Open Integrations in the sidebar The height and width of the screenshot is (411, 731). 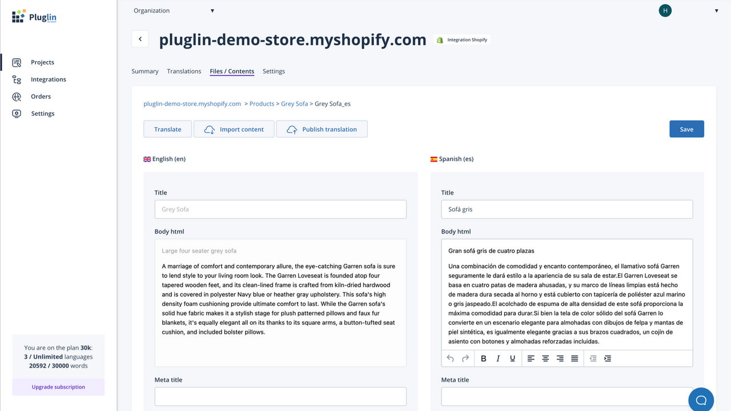pyautogui.click(x=49, y=79)
